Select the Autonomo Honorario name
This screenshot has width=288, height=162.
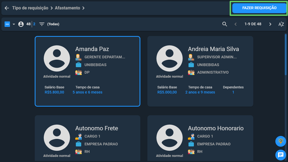tap(216, 128)
